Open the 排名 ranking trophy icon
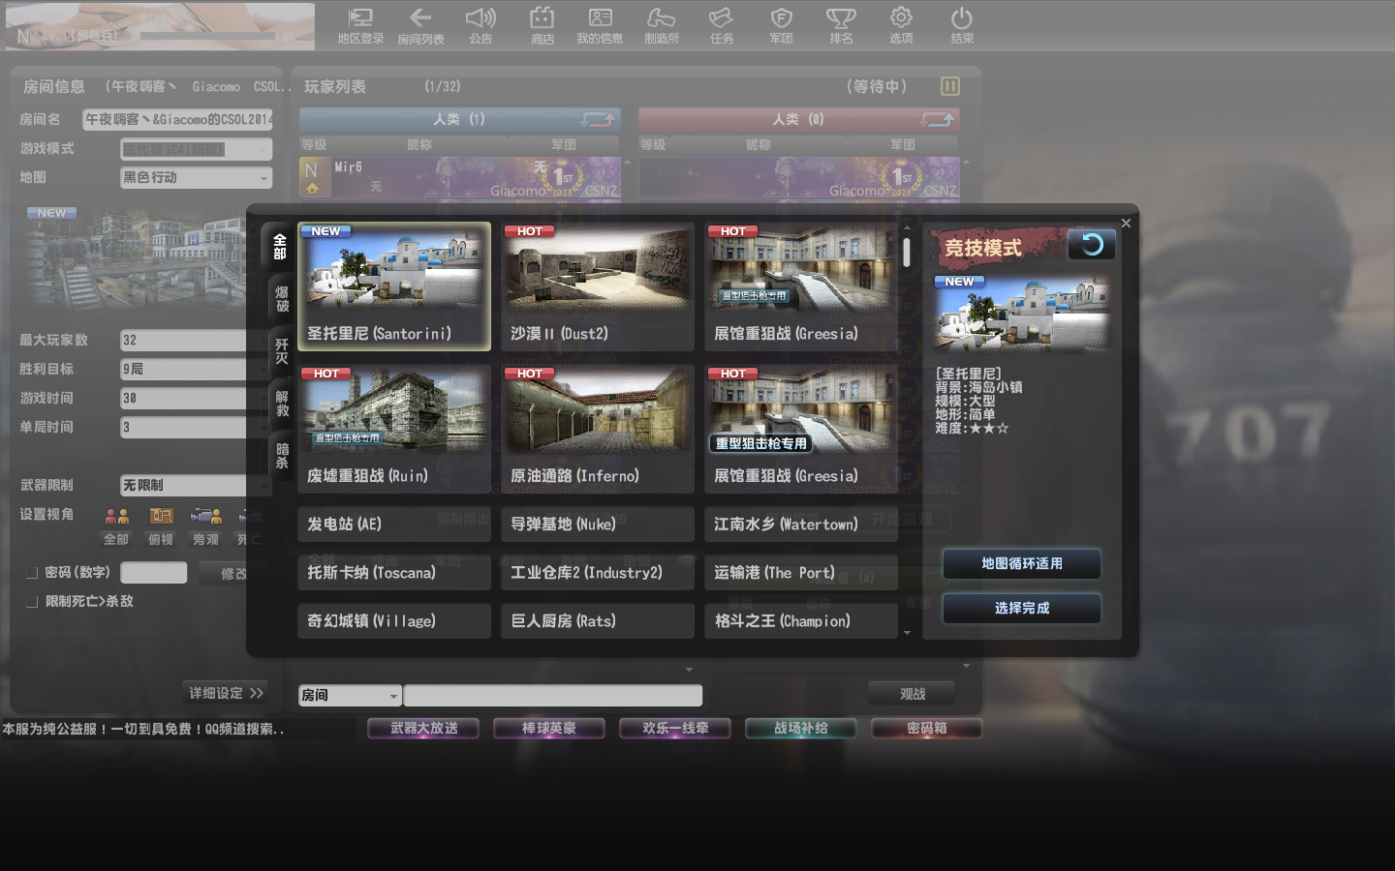Screen dimensions: 1395x871 point(841,26)
